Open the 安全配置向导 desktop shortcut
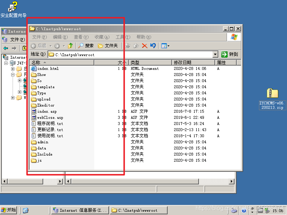Screen dimensions: 287x215 click(13, 9)
